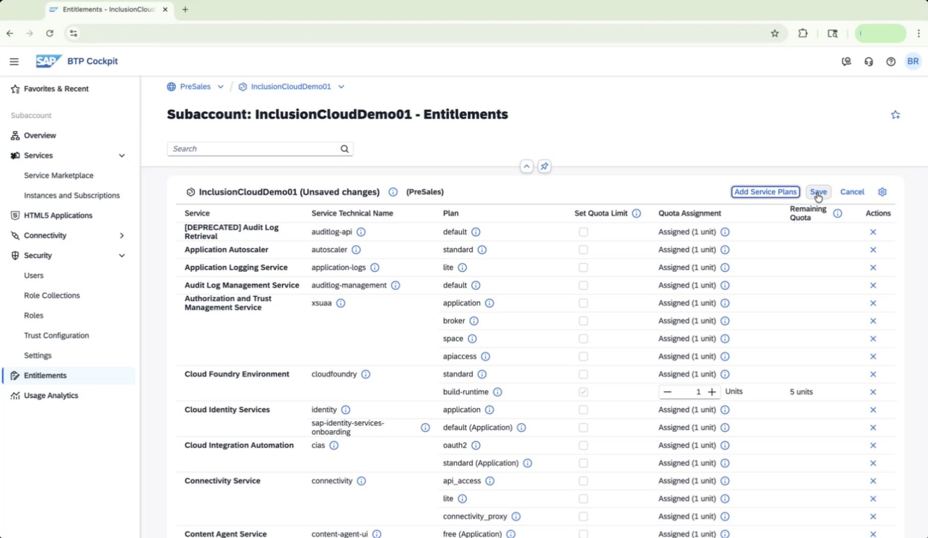Decrease build-runtime units with minus
The image size is (928, 538).
pos(667,392)
